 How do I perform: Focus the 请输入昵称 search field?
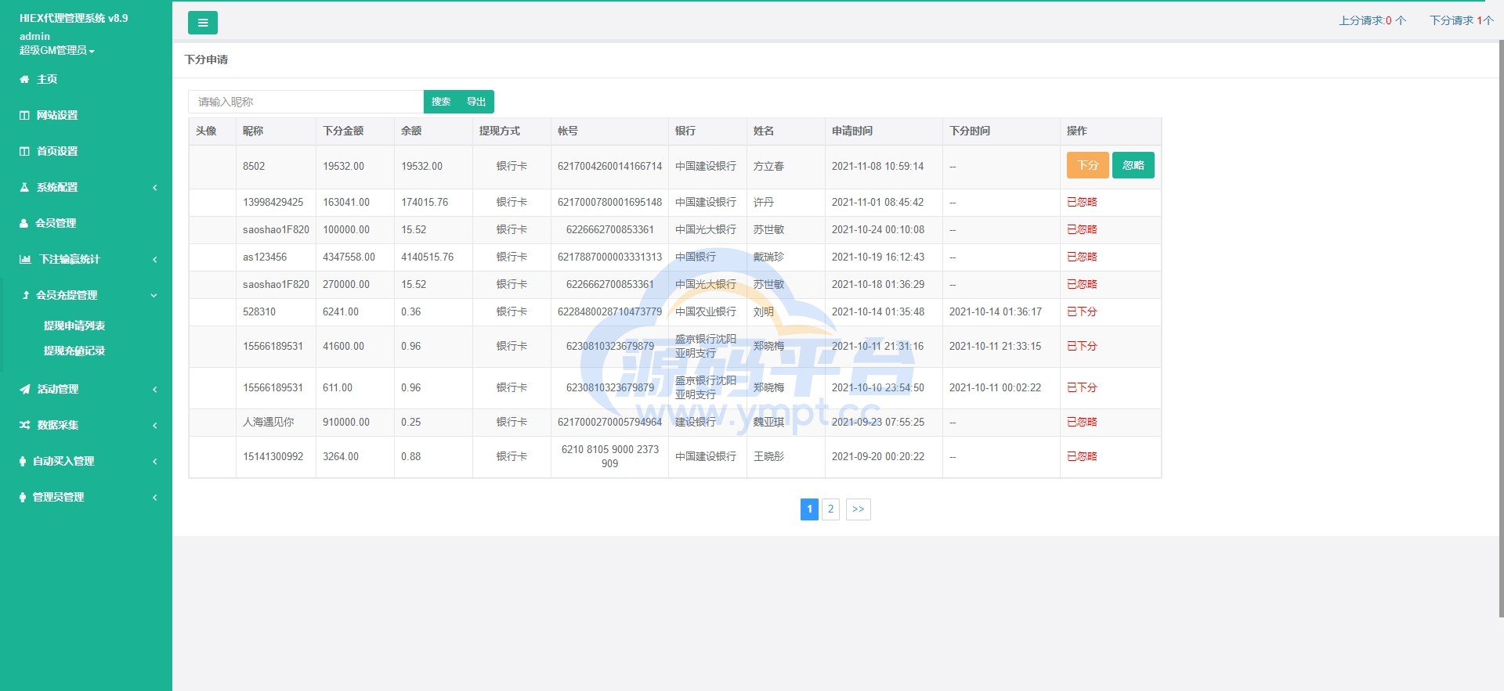305,102
